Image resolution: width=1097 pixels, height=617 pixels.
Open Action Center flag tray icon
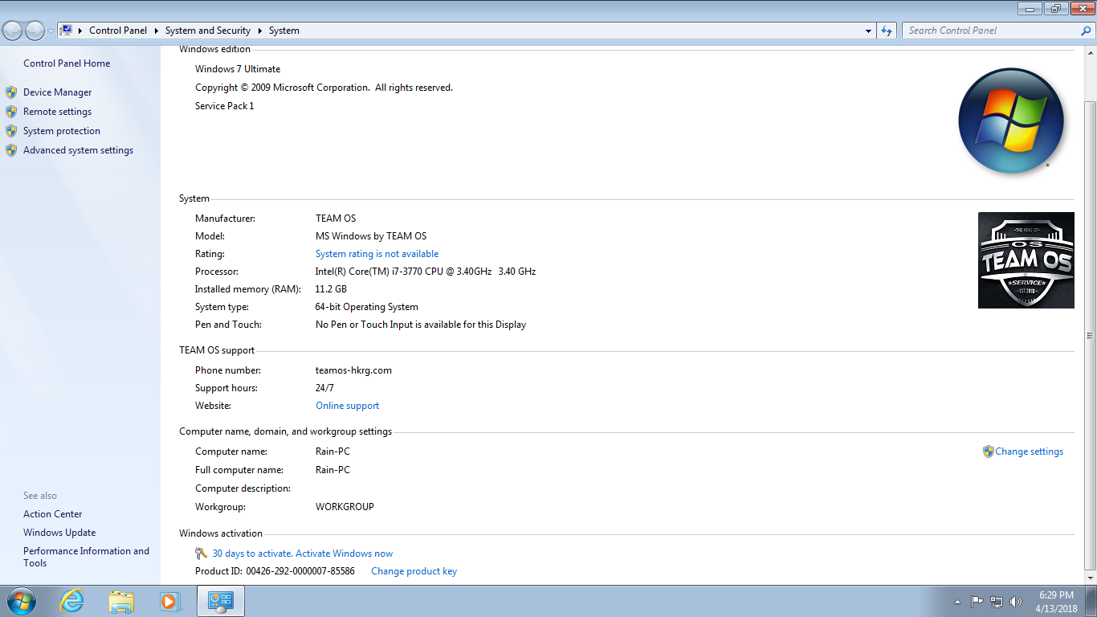click(977, 601)
